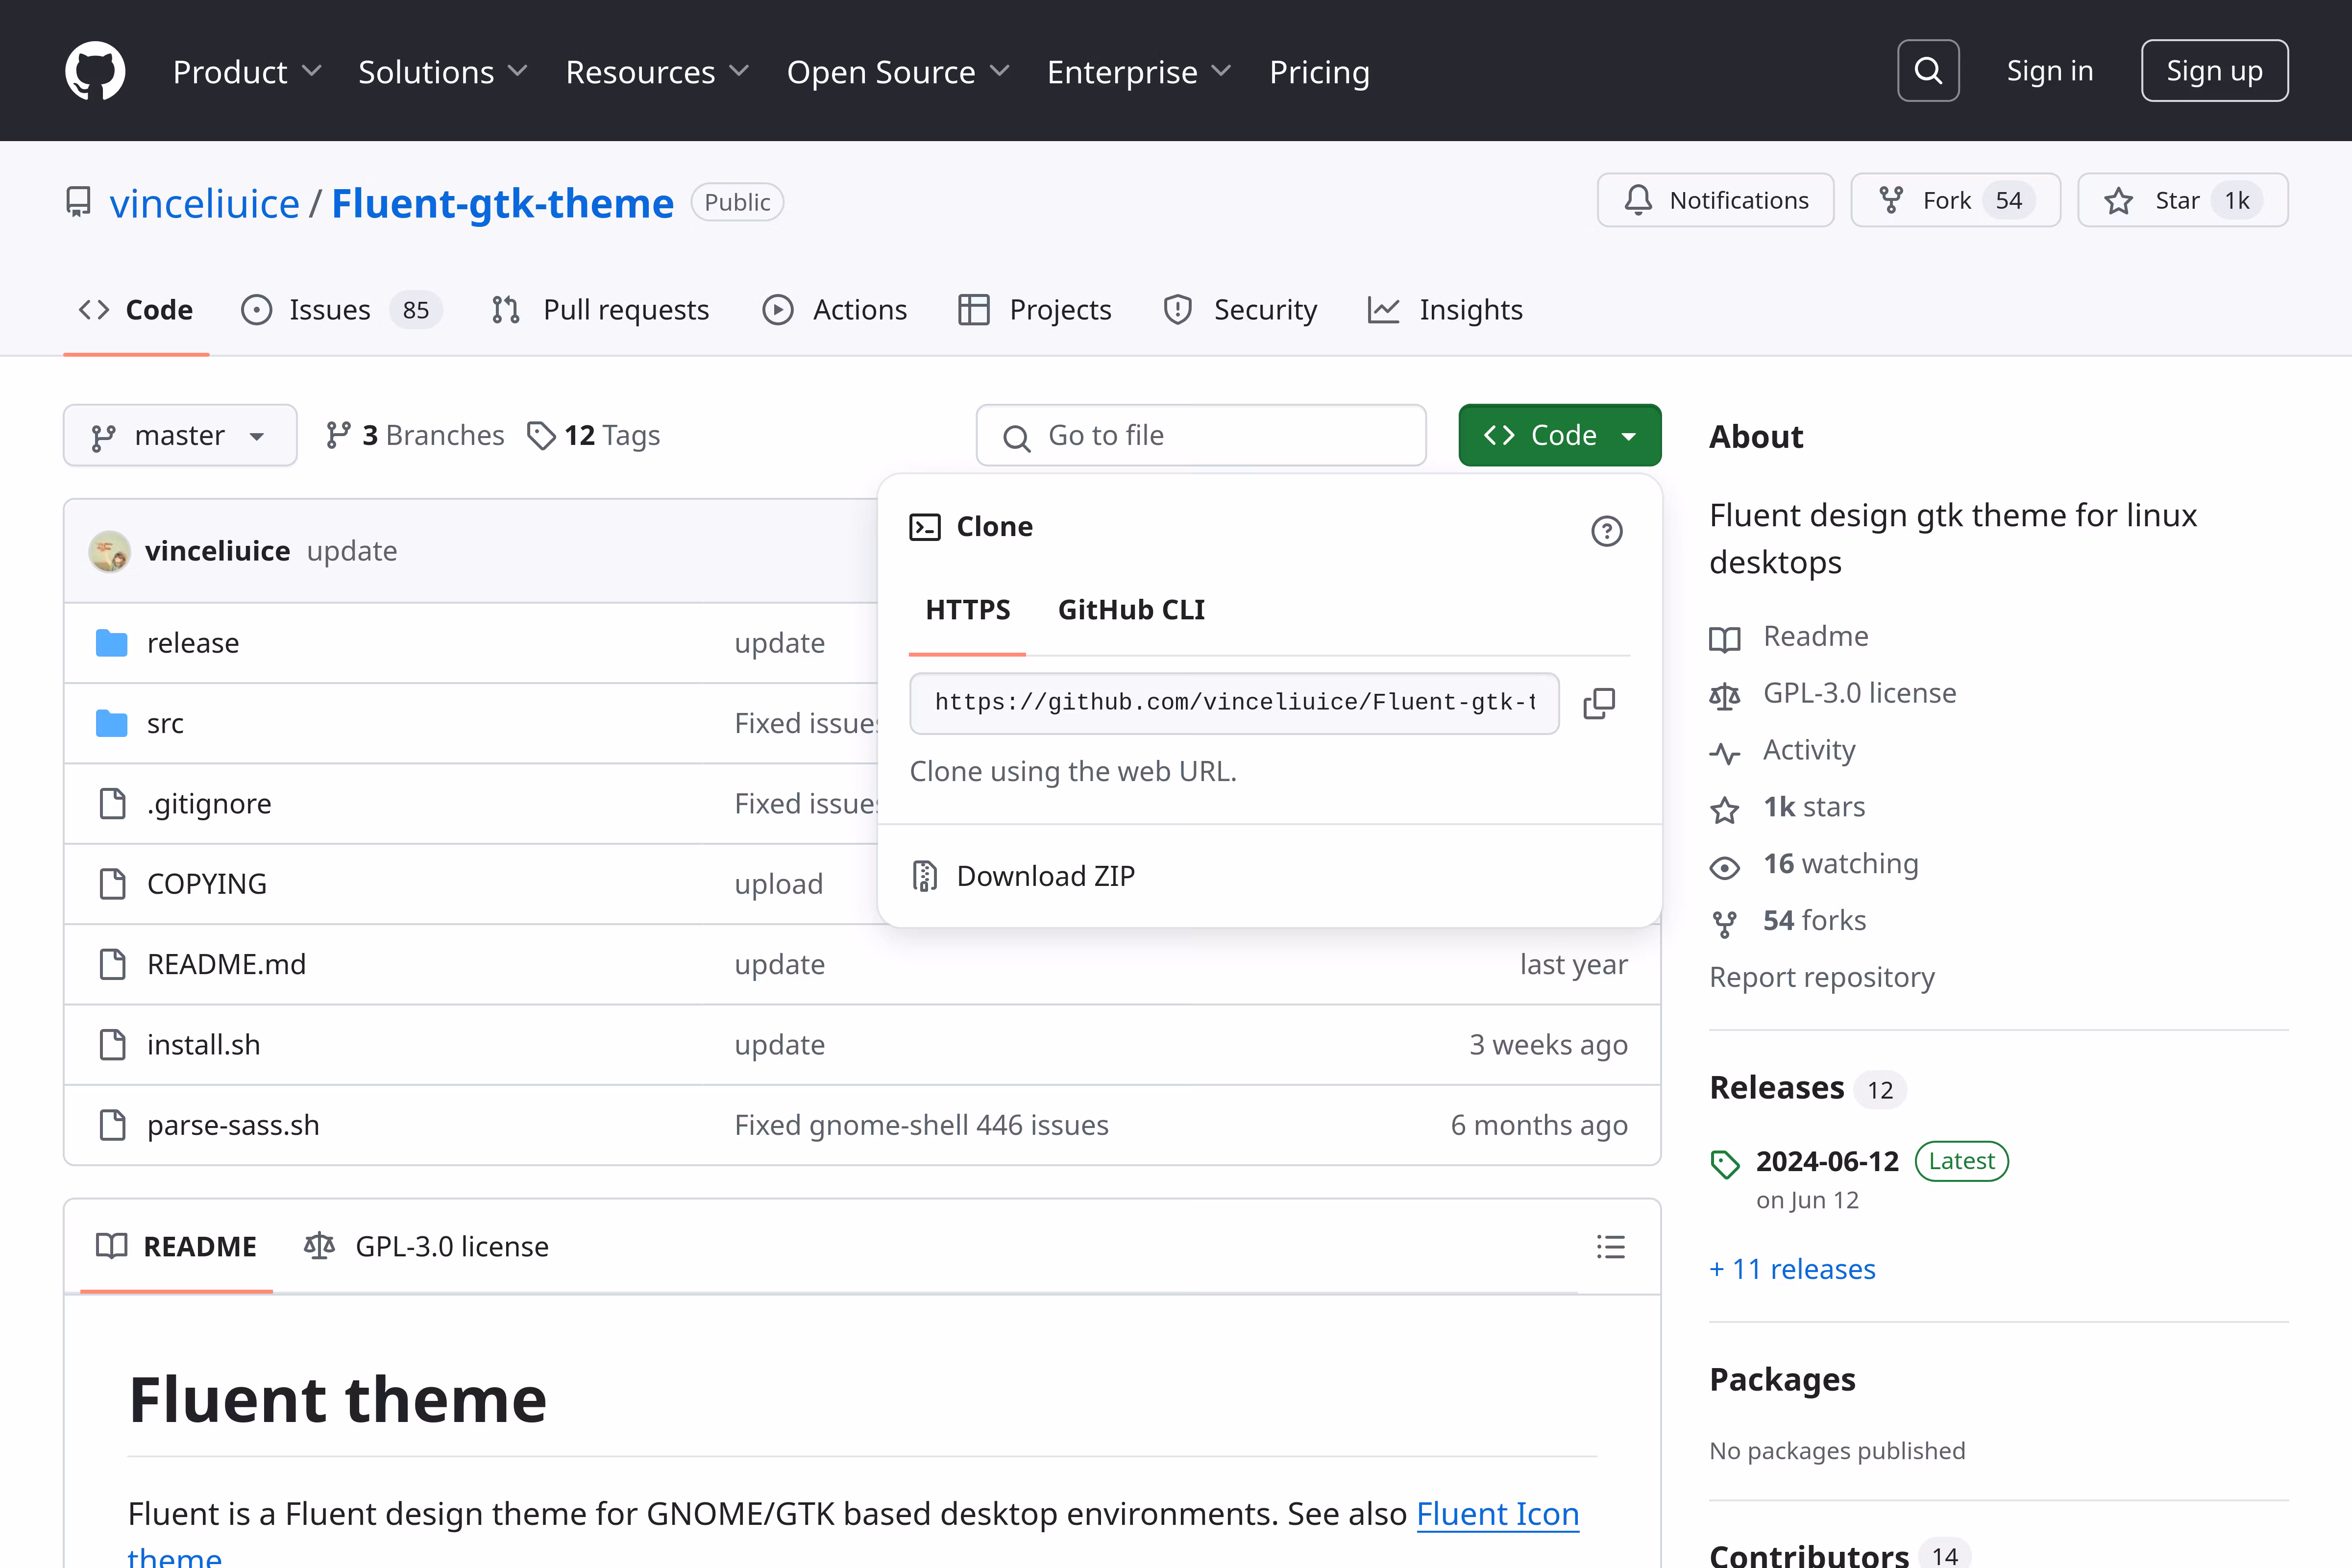The image size is (2352, 1568).
Task: Expand the Product menu in header
Action: 246,72
